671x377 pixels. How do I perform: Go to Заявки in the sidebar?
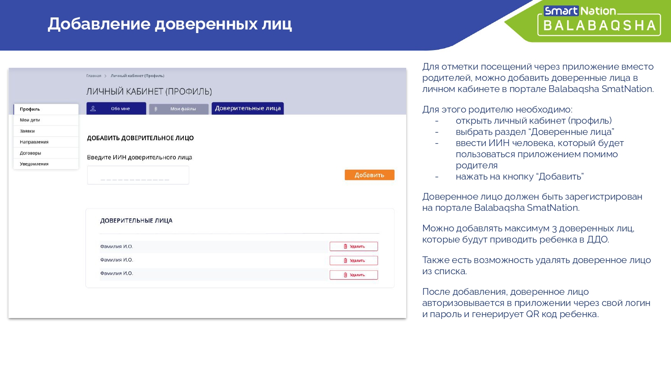[27, 131]
